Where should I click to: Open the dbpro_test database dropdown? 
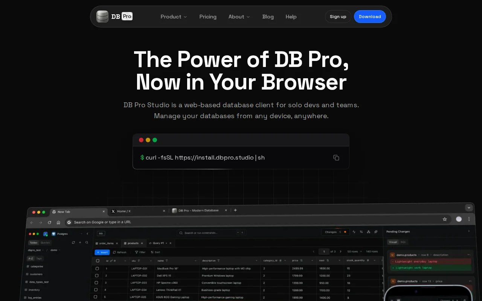36,250
